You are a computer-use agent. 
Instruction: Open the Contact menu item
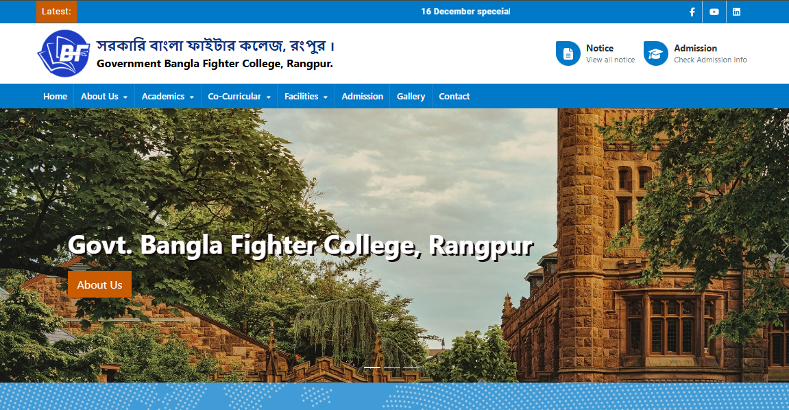pyautogui.click(x=454, y=96)
